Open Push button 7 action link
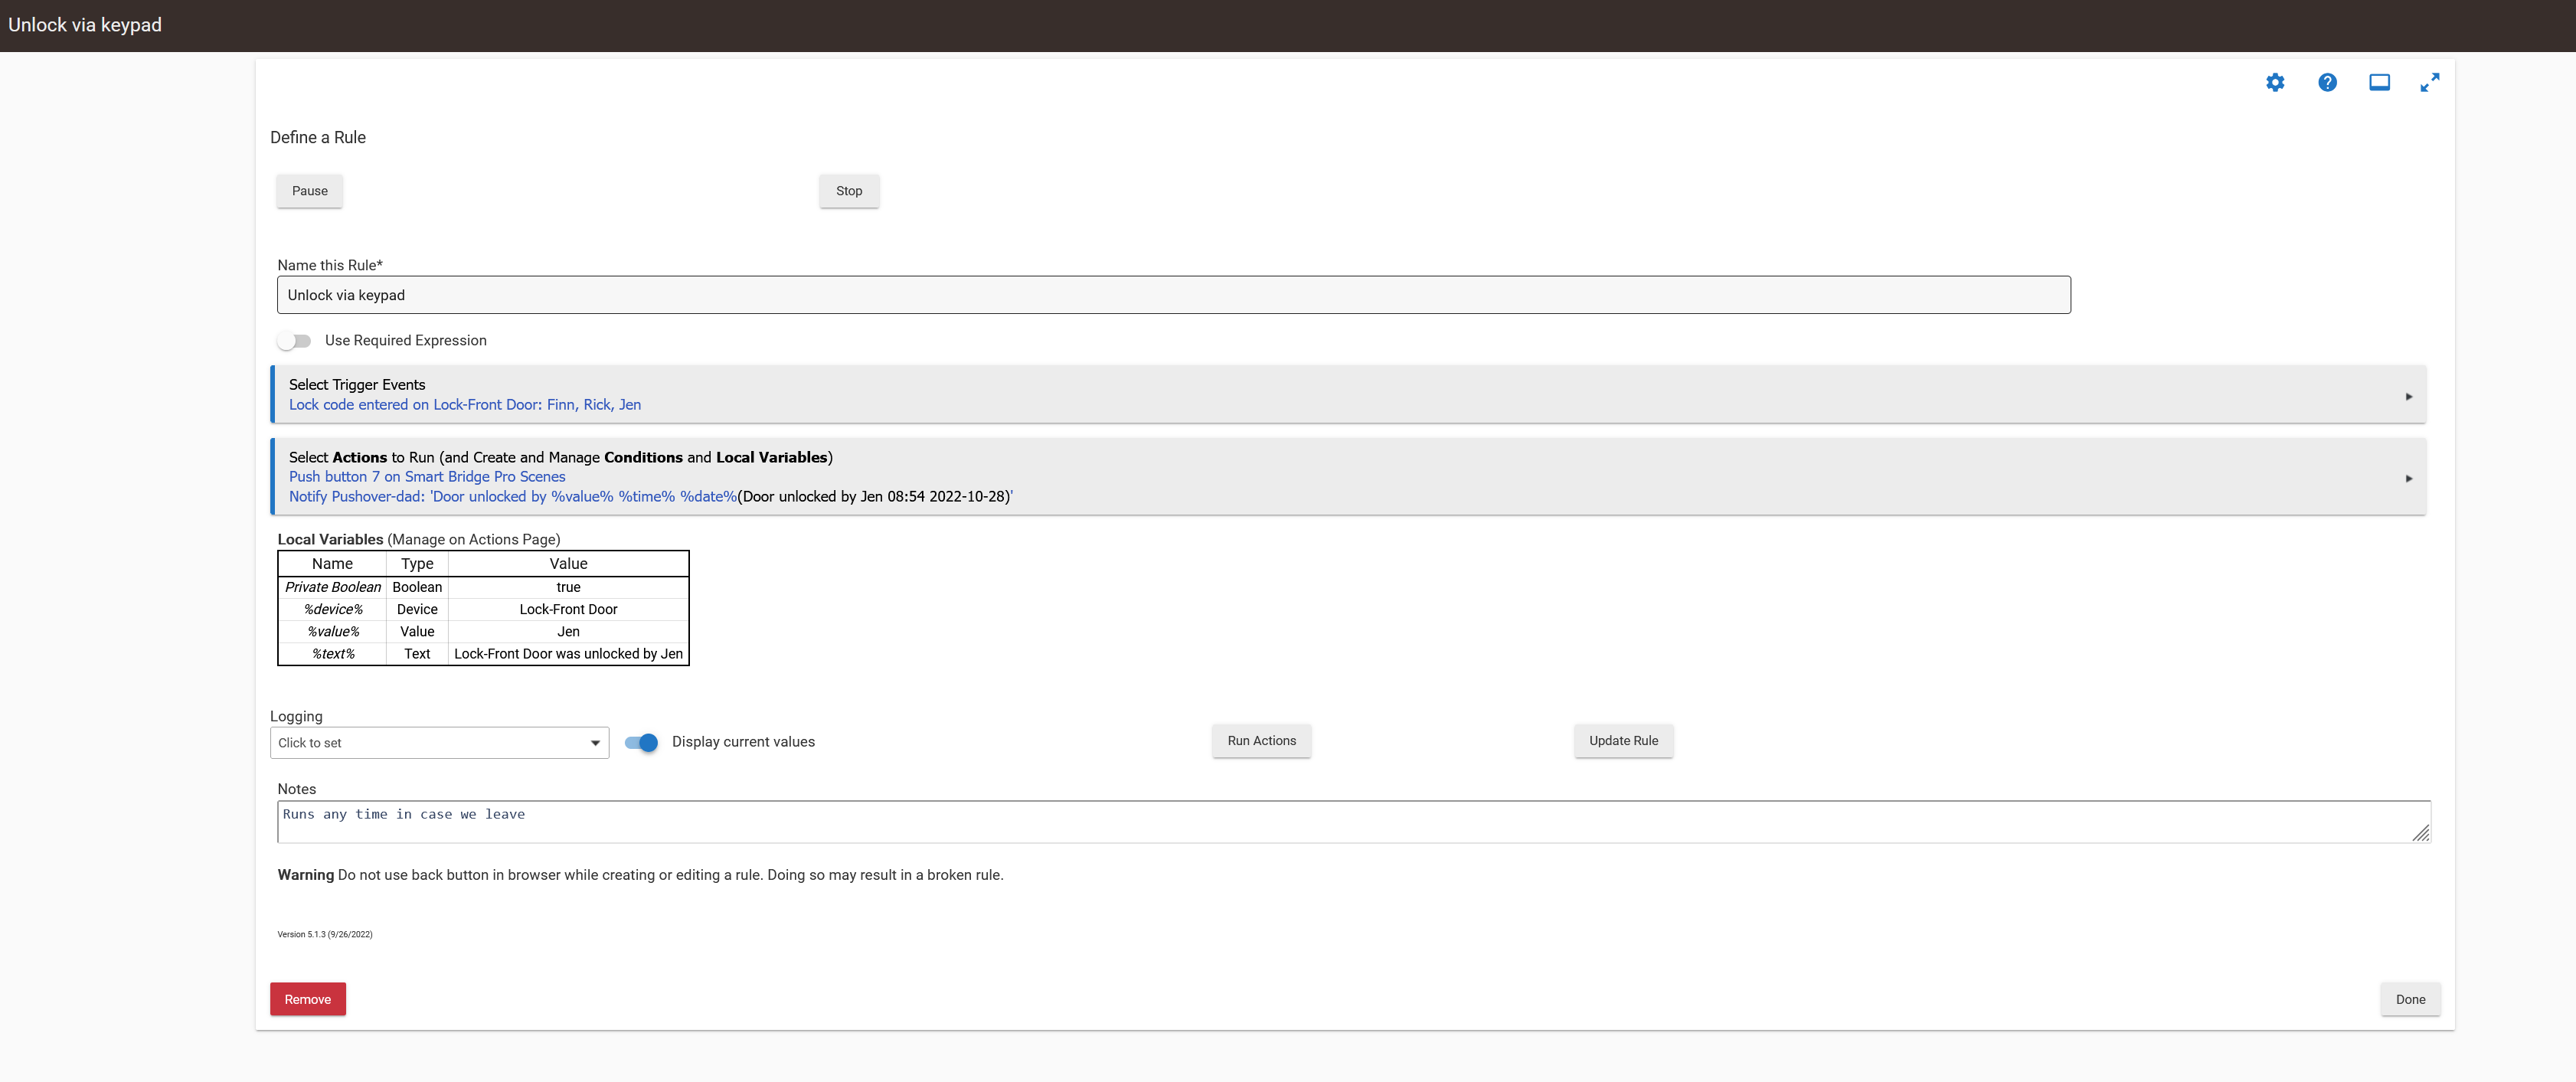Viewport: 2576px width, 1082px height. [x=427, y=477]
